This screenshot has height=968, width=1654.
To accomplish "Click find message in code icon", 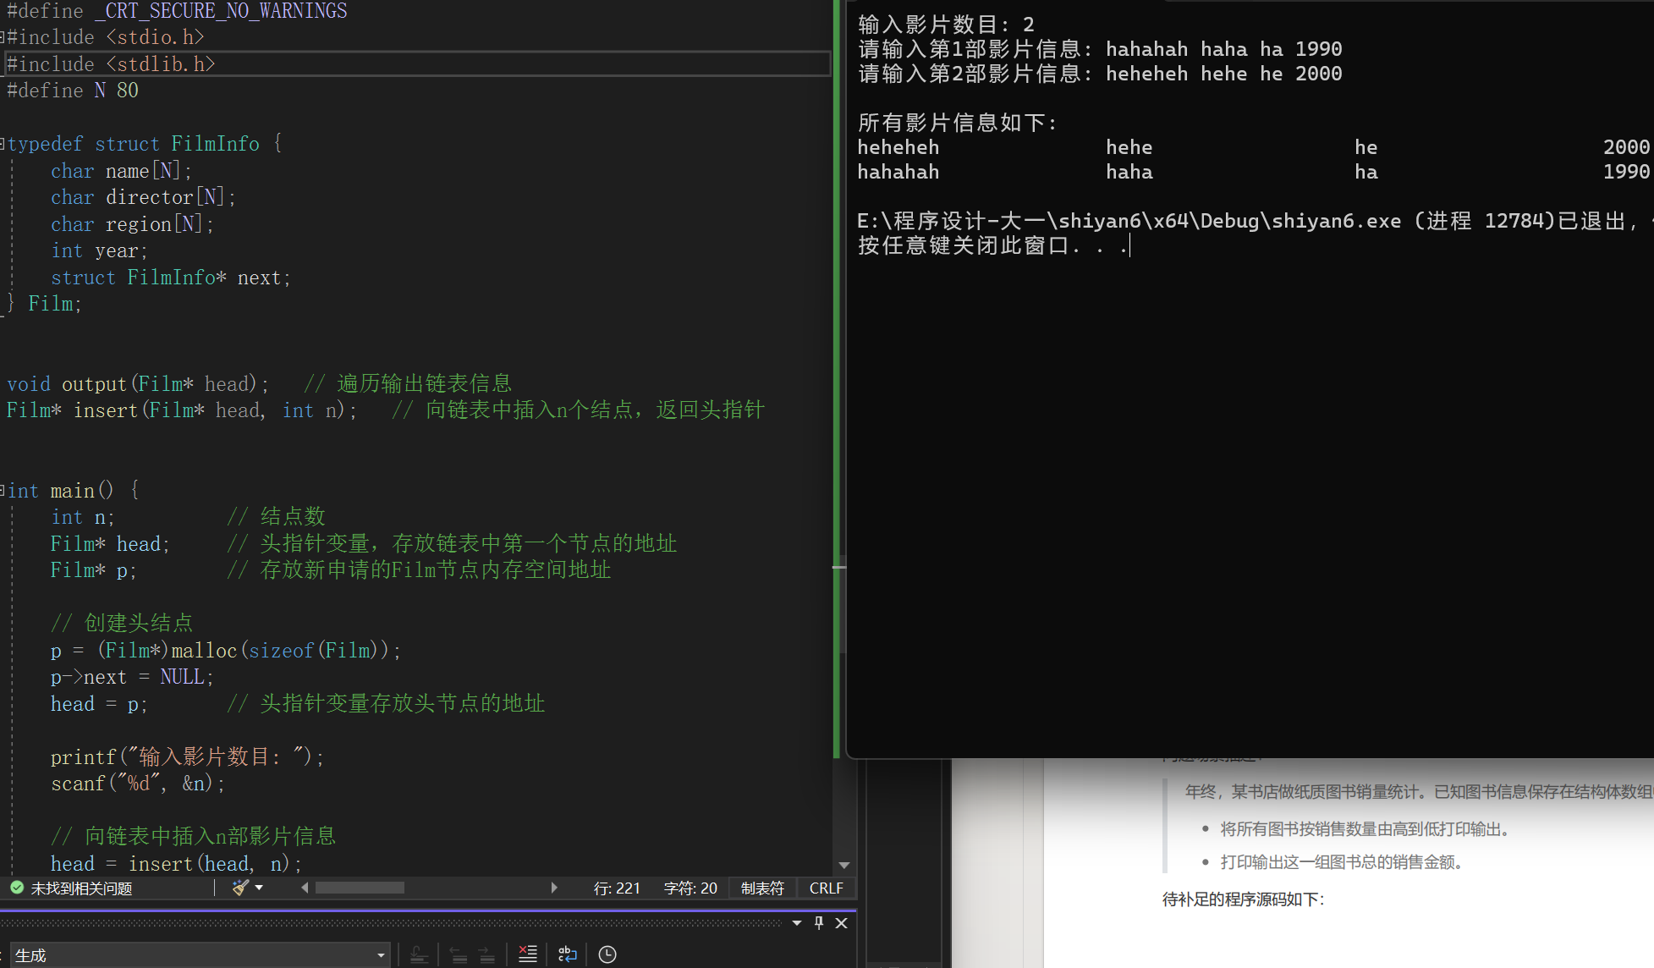I will (419, 954).
